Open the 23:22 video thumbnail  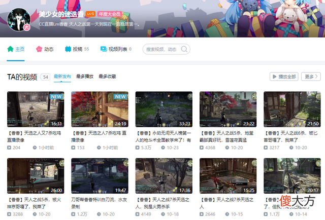[228, 109]
